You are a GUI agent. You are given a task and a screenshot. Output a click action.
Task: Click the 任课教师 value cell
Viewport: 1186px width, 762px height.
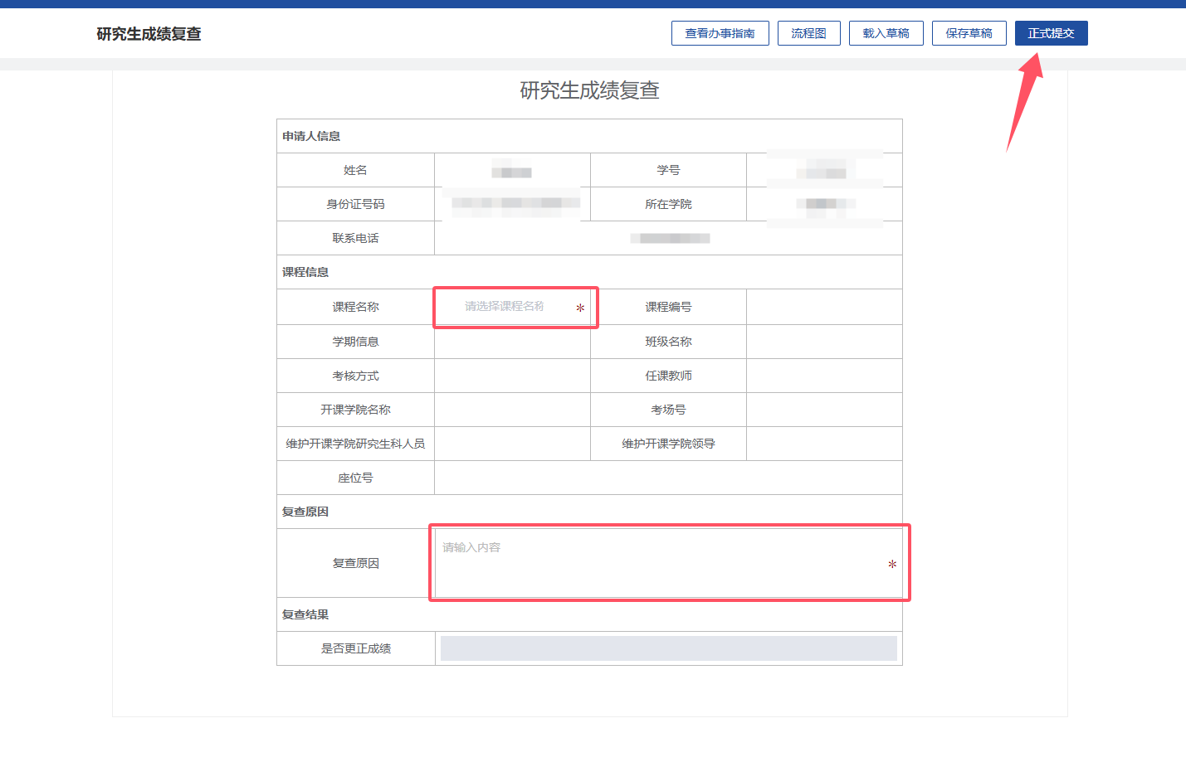[823, 376]
